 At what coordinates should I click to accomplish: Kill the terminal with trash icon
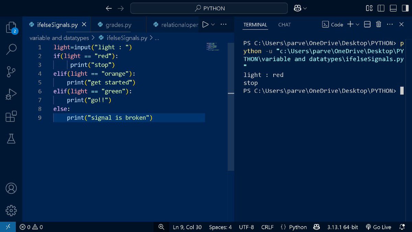(x=378, y=24)
